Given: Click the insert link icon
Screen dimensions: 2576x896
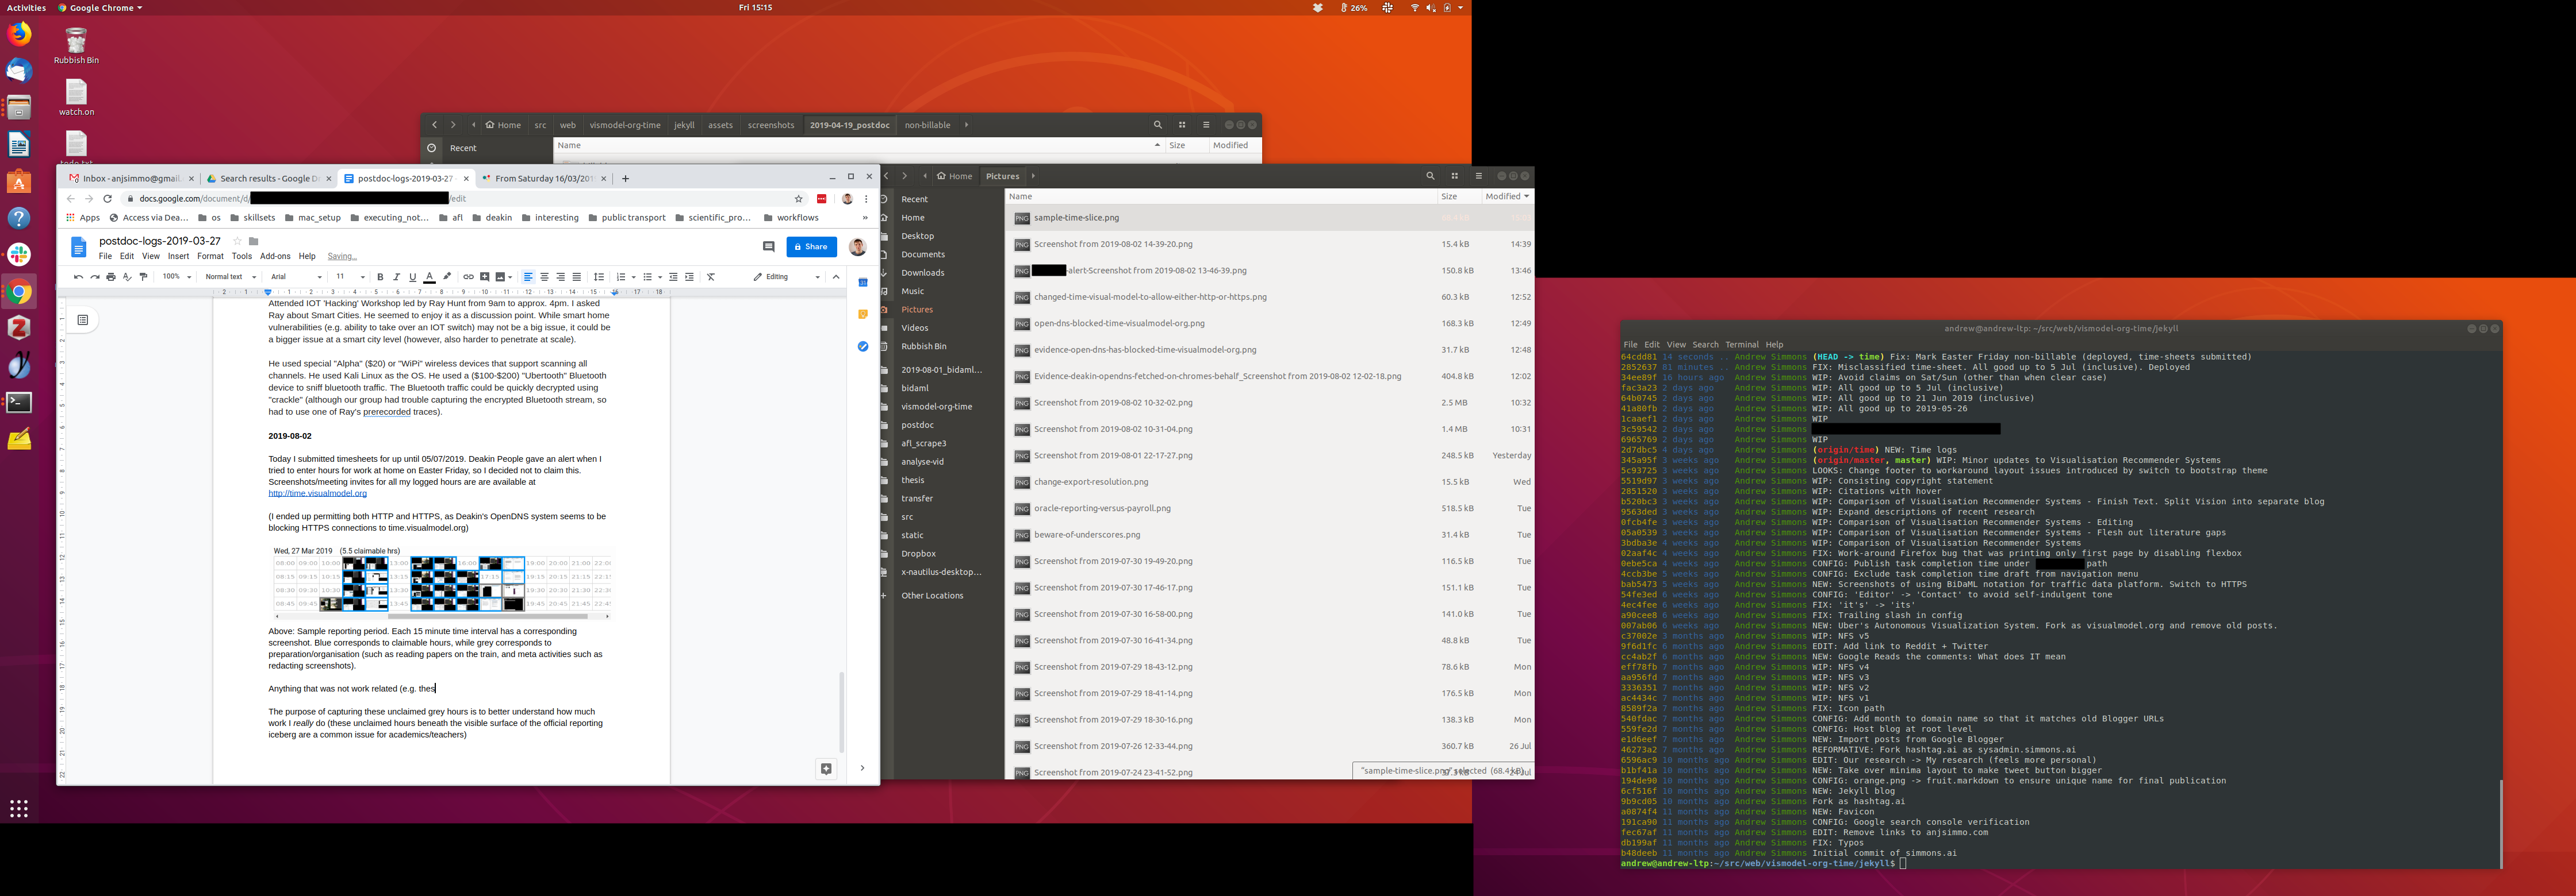Looking at the screenshot, I should tap(468, 277).
